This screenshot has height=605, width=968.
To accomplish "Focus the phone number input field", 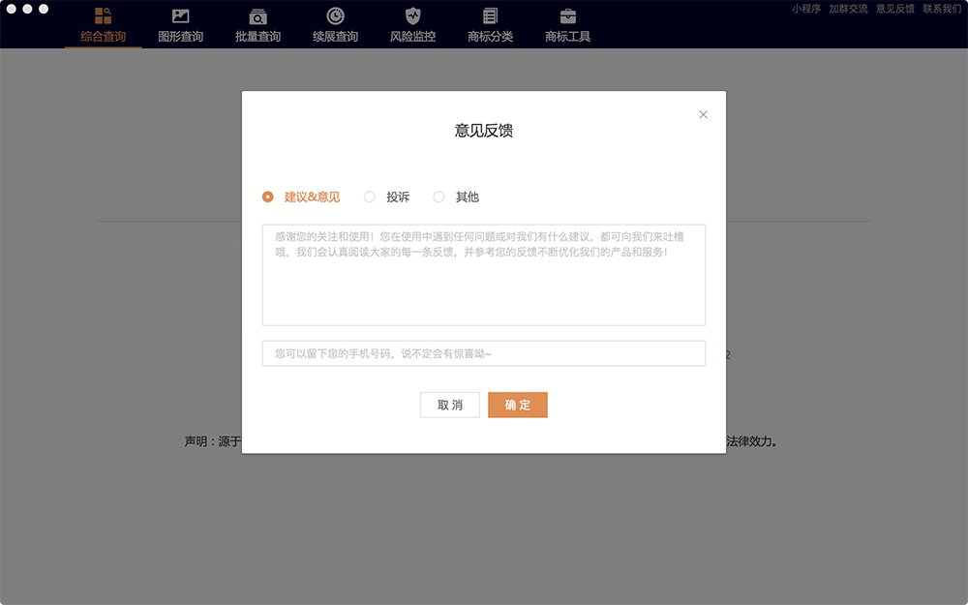I will [483, 353].
